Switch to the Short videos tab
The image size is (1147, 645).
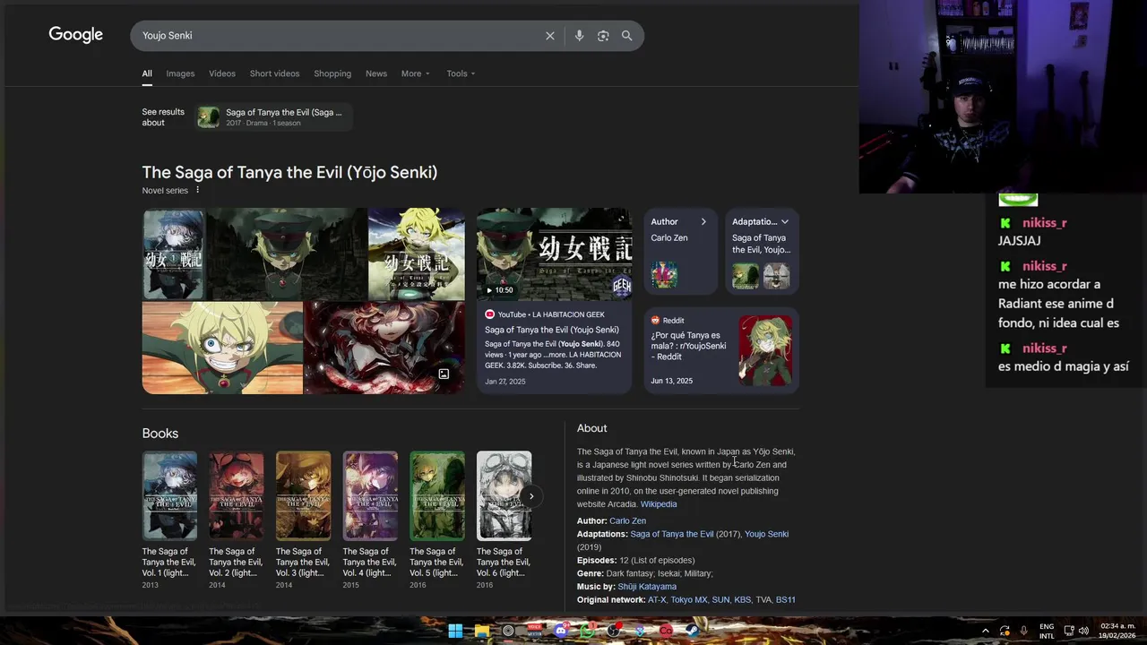[274, 73]
